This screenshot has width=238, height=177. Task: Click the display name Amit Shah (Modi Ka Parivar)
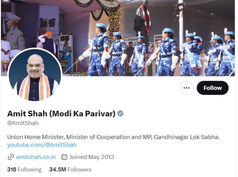[61, 113]
